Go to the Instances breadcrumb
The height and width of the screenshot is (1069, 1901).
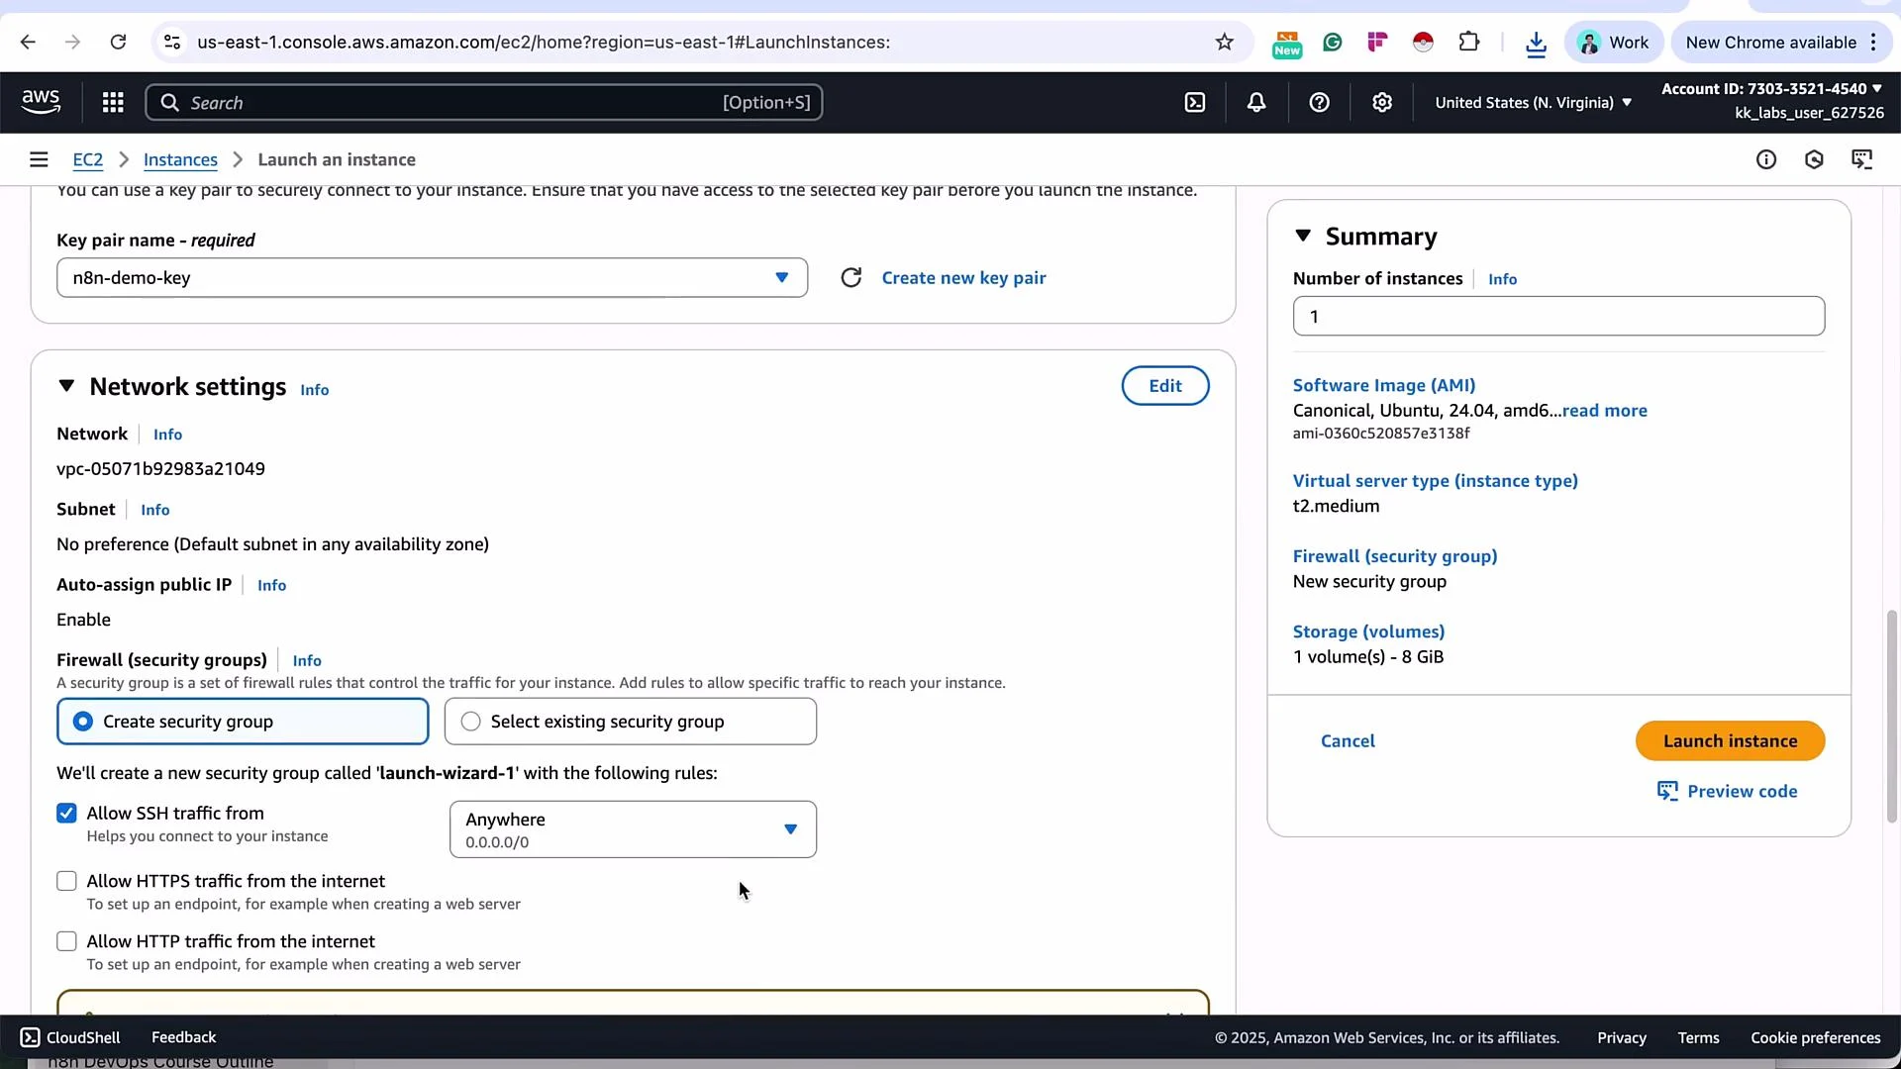tap(180, 159)
